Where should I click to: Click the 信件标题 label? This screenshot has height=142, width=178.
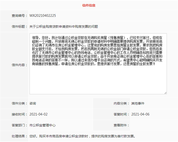[x=19, y=26]
